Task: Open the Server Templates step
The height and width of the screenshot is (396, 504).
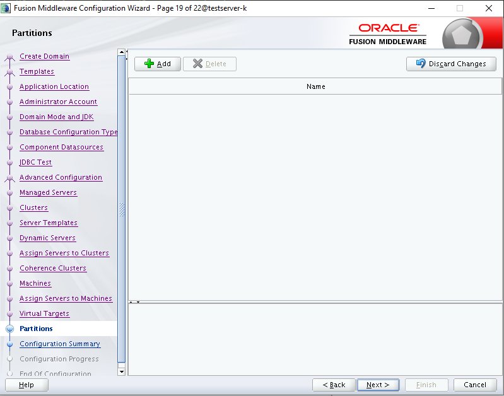Action: (x=49, y=223)
